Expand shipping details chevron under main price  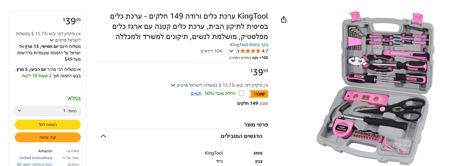pyautogui.click(x=173, y=85)
